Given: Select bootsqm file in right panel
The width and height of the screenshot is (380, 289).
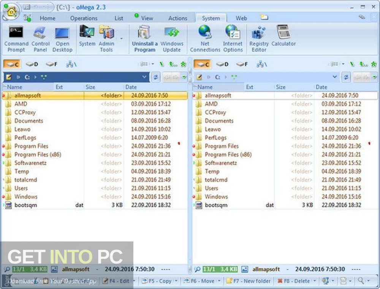Looking at the screenshot, I should point(285,205).
